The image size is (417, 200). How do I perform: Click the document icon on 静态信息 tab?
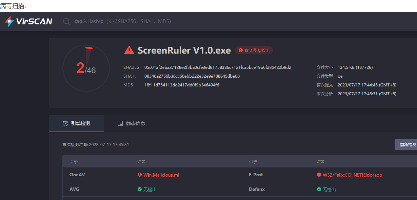click(x=120, y=123)
